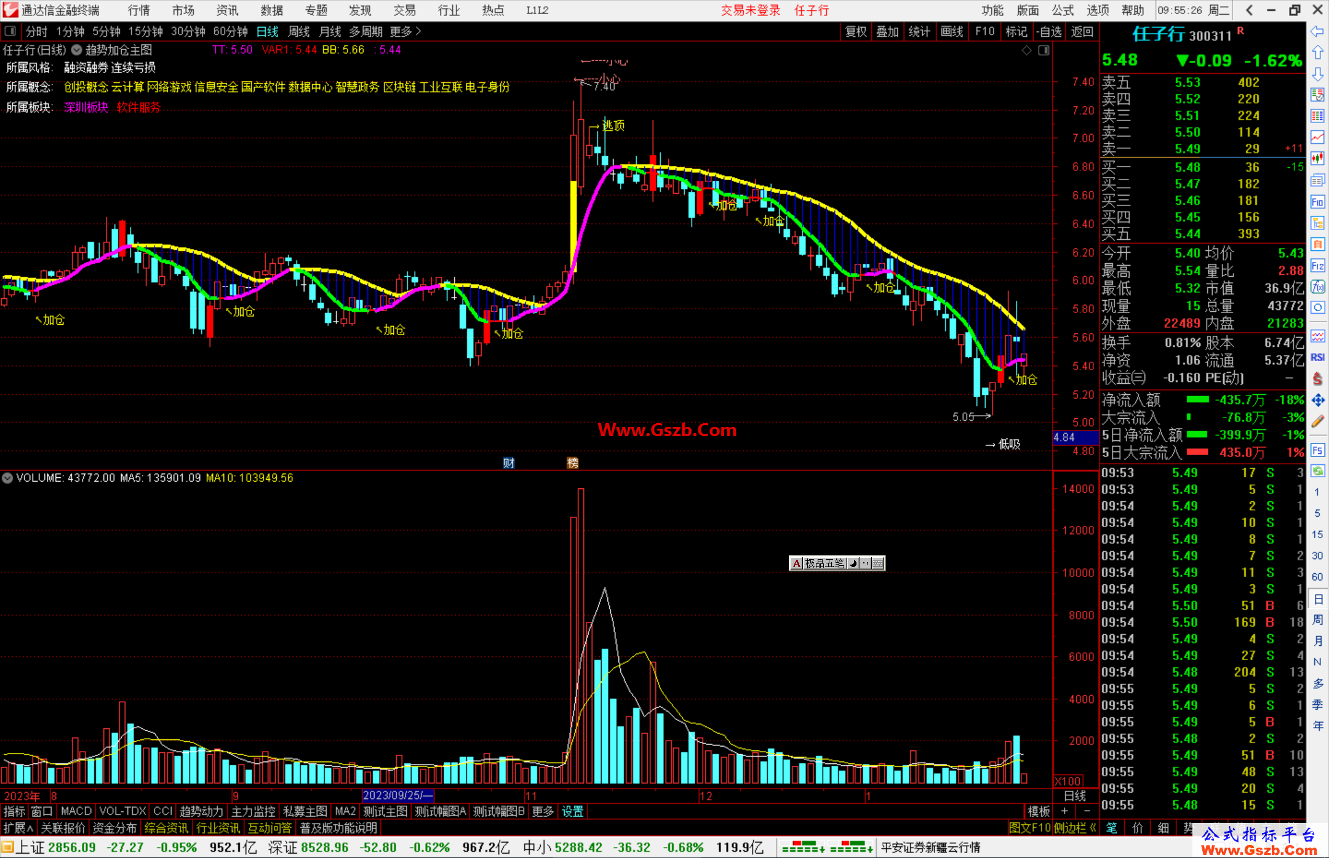
Task: Click the 财 finance marker on chart
Action: (x=508, y=463)
